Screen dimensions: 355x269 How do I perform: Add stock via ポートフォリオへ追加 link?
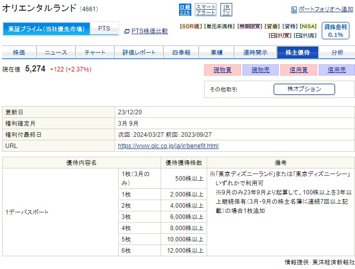tap(325, 9)
